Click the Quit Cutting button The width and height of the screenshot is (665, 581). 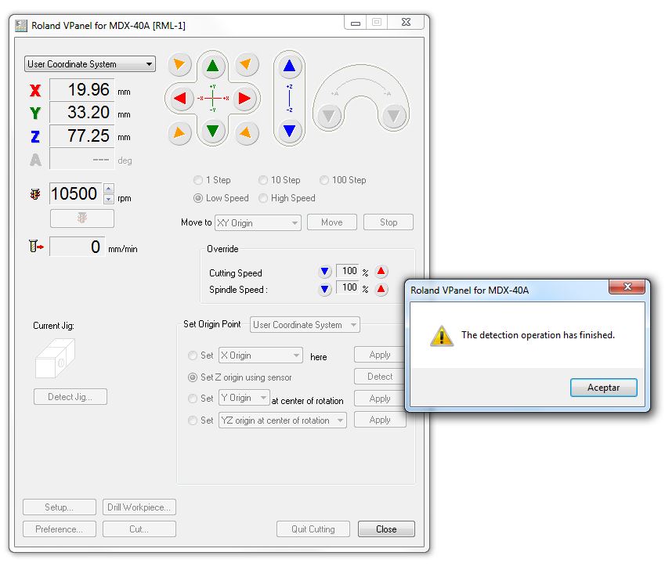coord(313,529)
